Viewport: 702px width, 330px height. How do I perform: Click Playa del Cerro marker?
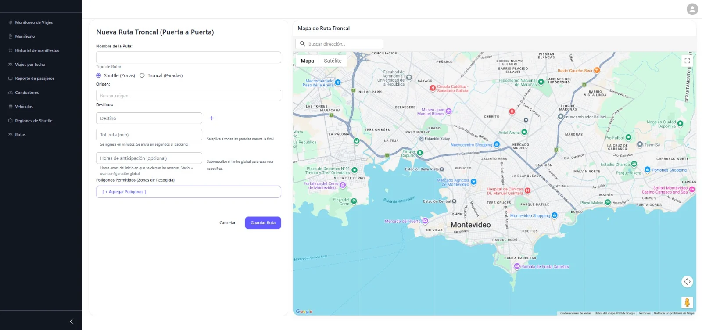354,201
